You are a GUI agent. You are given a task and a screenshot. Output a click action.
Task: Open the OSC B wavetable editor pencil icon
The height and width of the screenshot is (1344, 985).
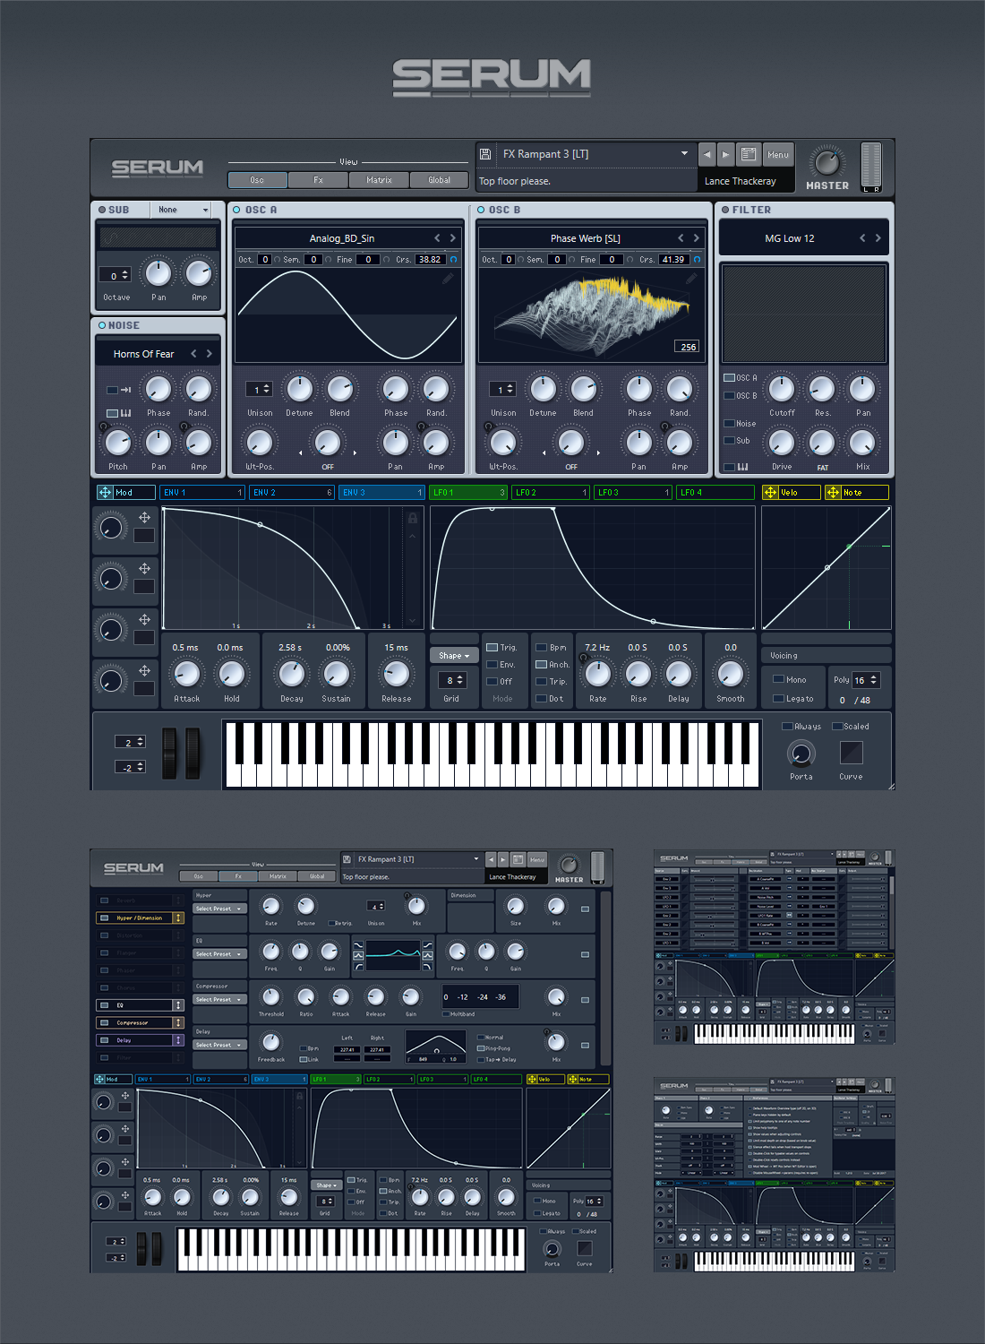click(691, 279)
